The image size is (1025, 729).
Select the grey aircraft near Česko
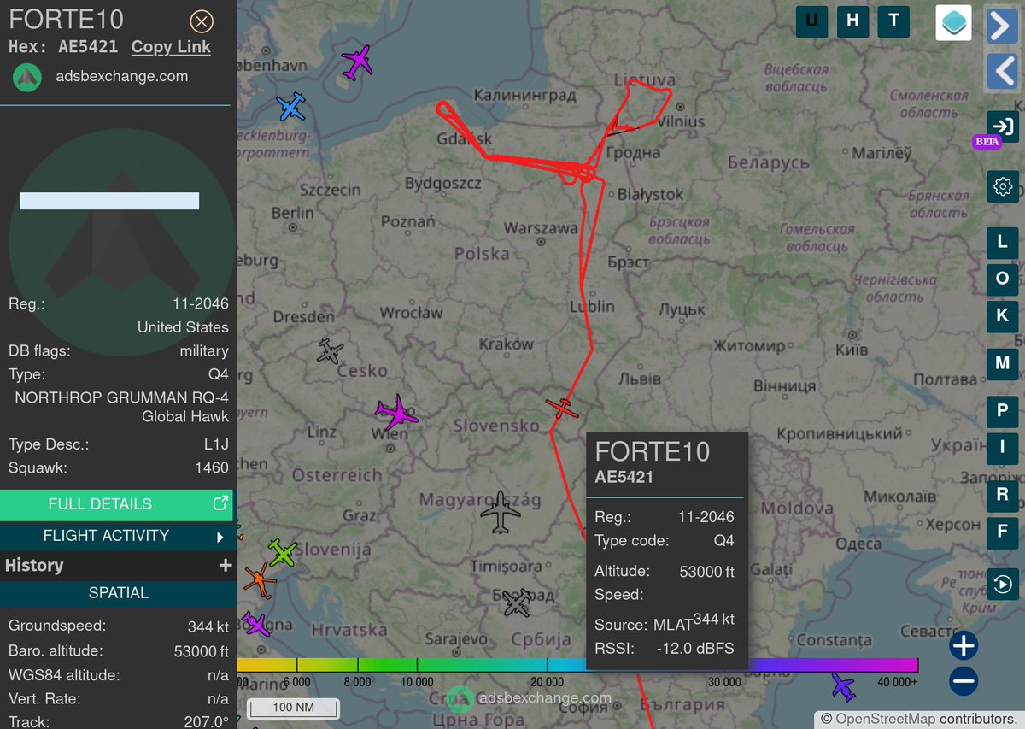329,351
